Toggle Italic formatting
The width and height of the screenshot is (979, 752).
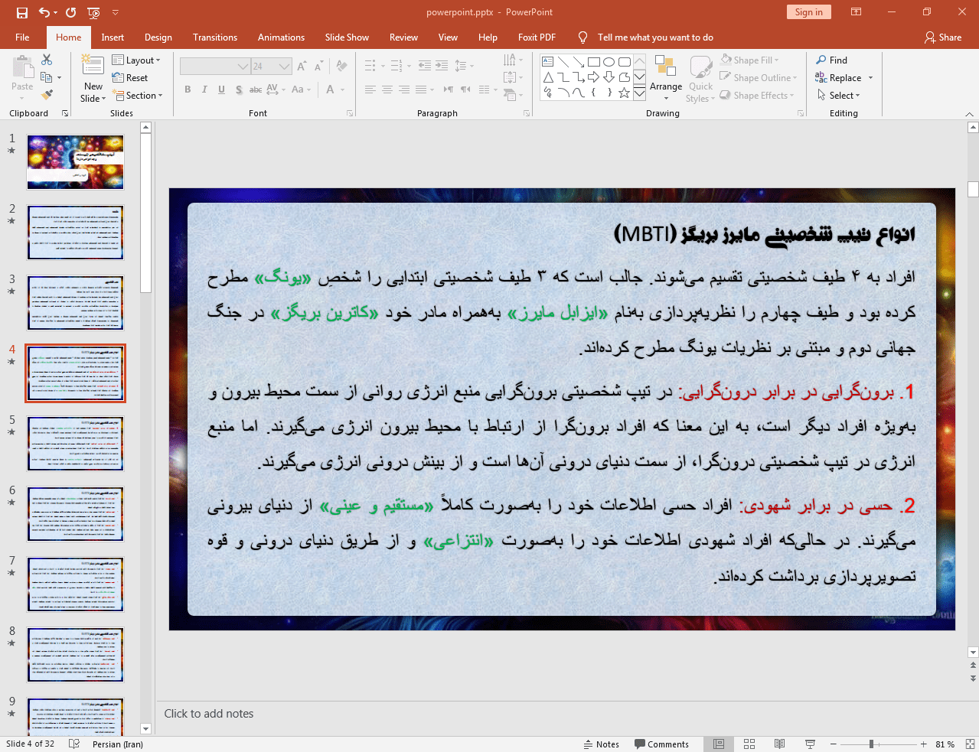point(204,90)
